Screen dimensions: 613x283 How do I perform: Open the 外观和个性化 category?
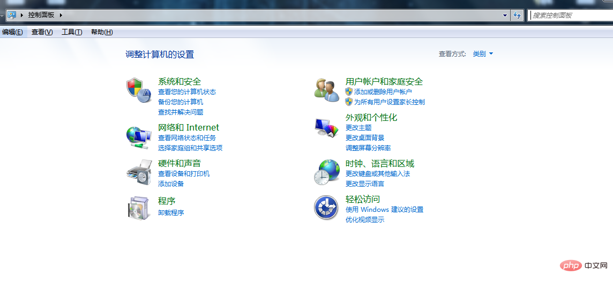(x=371, y=118)
